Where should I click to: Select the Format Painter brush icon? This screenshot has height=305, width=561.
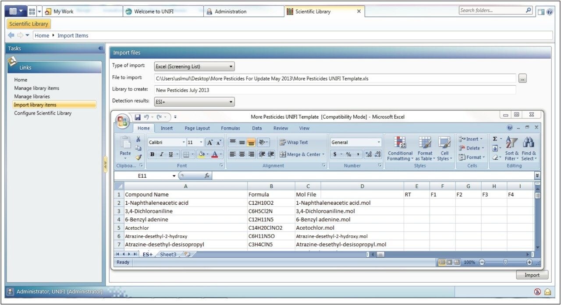(x=138, y=157)
